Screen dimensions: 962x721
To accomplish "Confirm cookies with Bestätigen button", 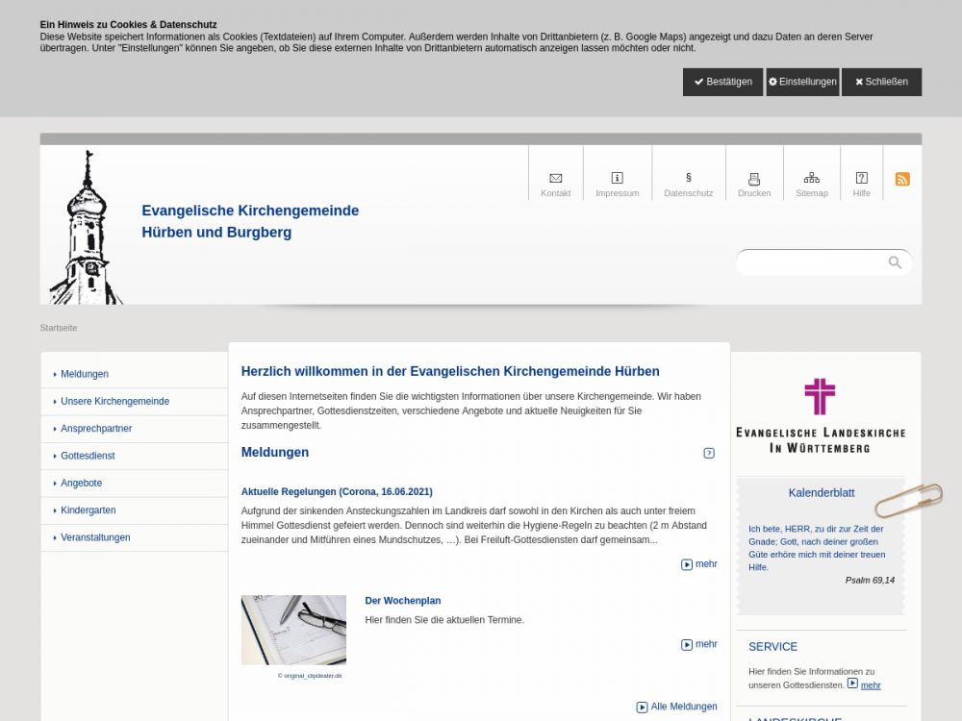I will click(x=722, y=82).
